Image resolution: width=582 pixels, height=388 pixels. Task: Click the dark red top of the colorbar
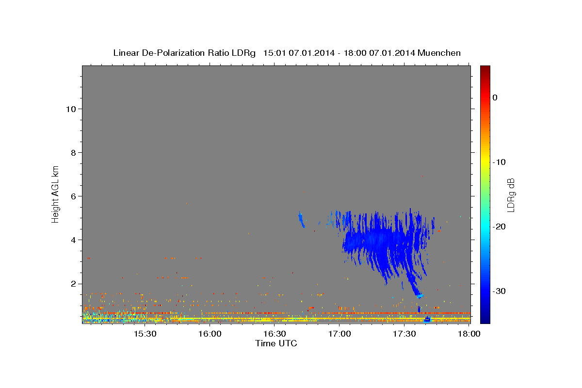(485, 70)
